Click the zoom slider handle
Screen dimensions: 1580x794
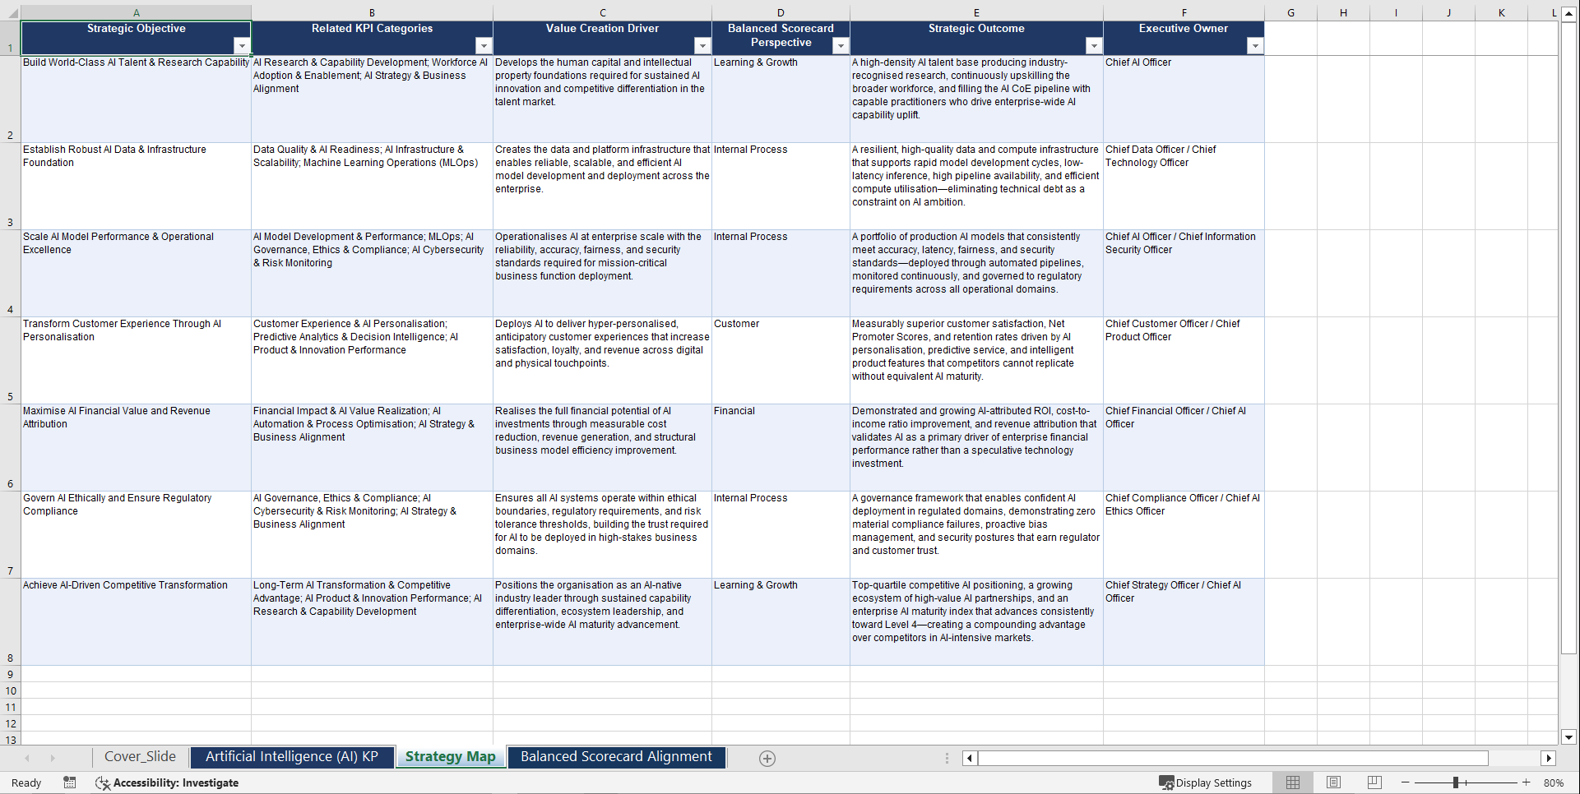coord(1456,782)
